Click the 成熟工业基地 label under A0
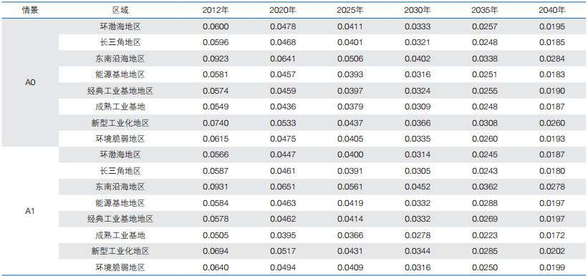This screenshot has width=588, height=276. click(120, 107)
